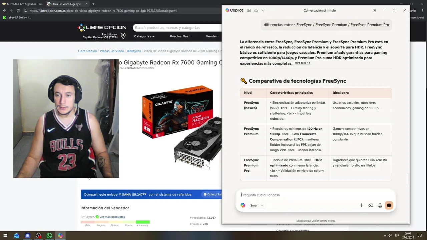
Task: Click the ESP language indicator
Action: point(397,236)
